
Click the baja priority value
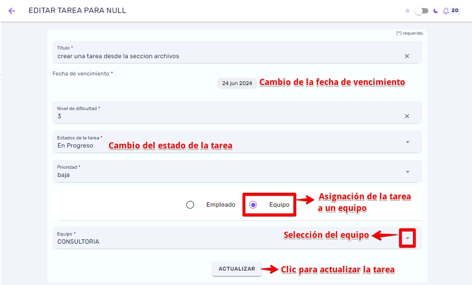(x=63, y=175)
